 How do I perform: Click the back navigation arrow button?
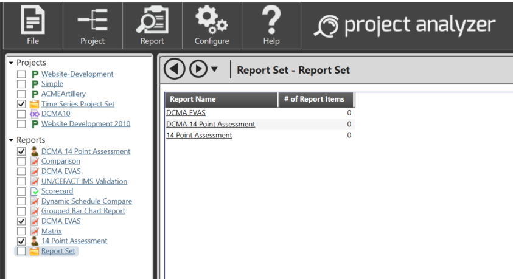coord(175,69)
